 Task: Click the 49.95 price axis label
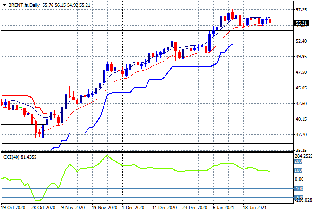pyautogui.click(x=302, y=57)
